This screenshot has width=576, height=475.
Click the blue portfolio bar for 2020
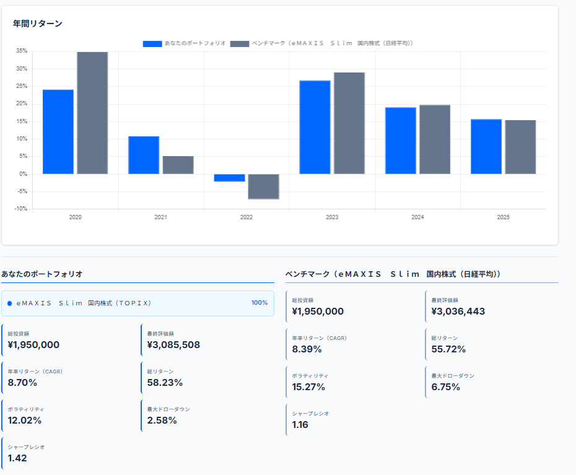click(x=58, y=131)
